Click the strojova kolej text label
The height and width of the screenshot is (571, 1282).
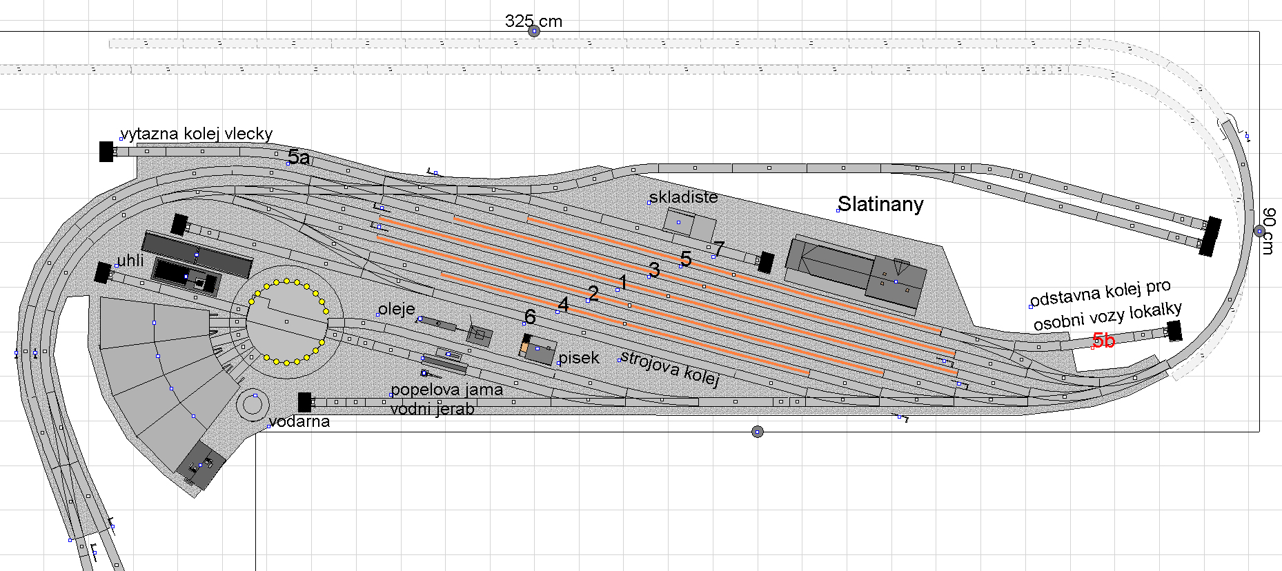coord(670,368)
